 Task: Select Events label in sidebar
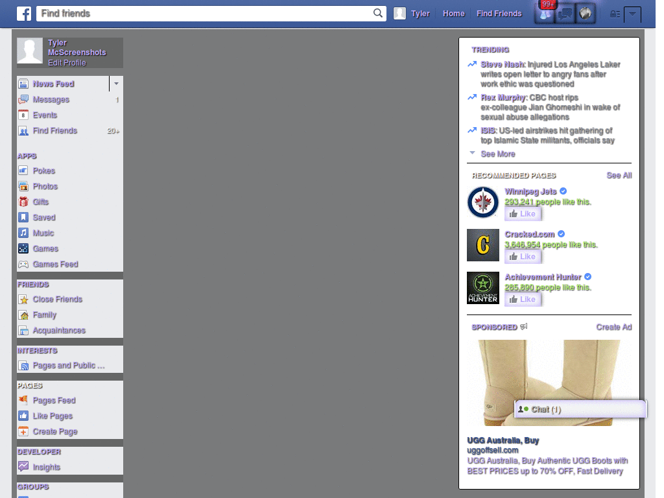coord(45,115)
